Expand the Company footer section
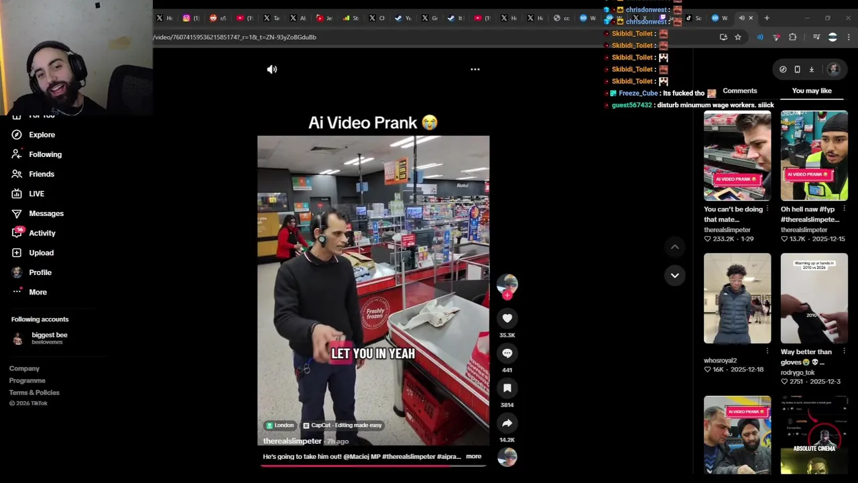The height and width of the screenshot is (483, 858). click(x=24, y=368)
